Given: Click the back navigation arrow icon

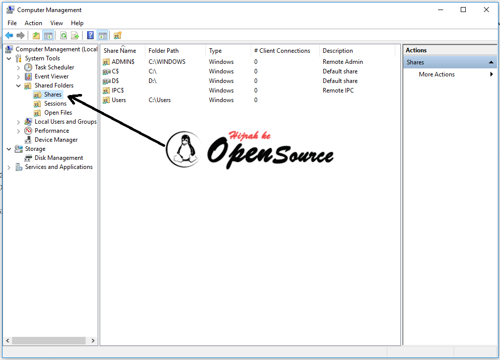Looking at the screenshot, I should (9, 35).
